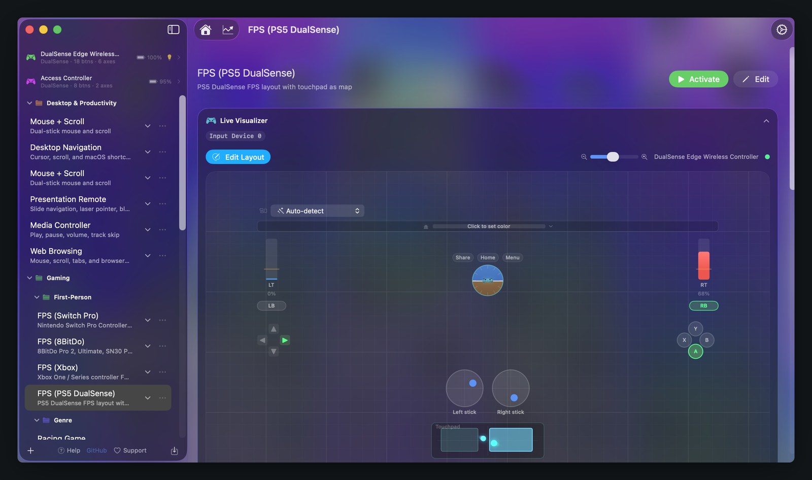Viewport: 812px width, 480px height.
Task: Click the X face button
Action: (x=684, y=340)
